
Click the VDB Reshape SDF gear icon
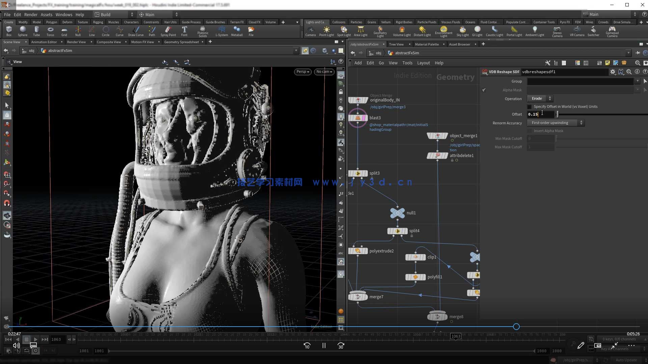tap(613, 72)
